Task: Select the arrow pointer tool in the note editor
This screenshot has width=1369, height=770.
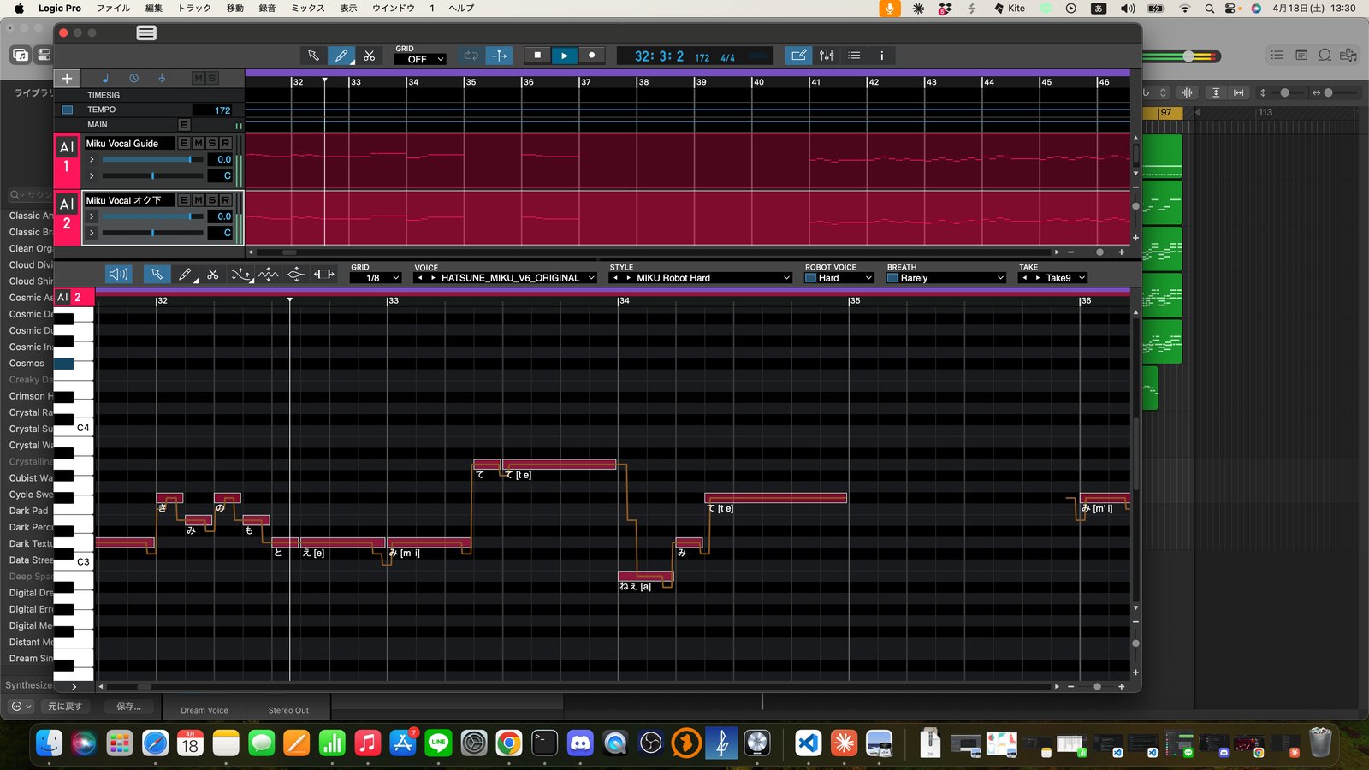Action: pos(157,274)
